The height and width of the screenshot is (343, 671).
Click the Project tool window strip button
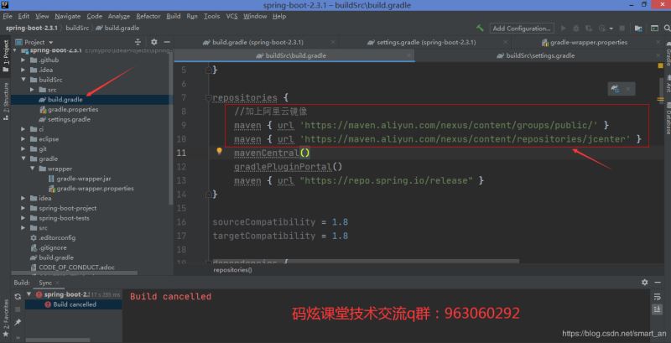click(6, 55)
